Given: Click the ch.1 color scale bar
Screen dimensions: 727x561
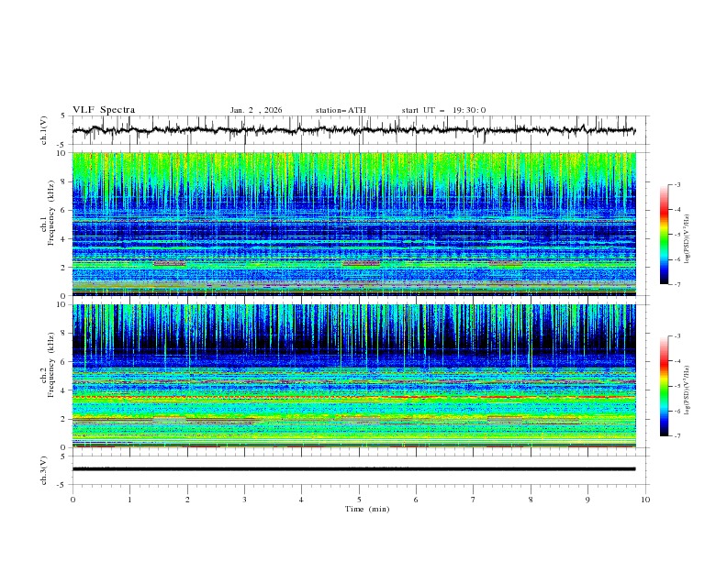Looking at the screenshot, I should 664,234.
